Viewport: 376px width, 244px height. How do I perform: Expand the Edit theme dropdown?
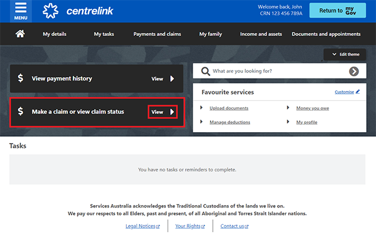tap(345, 54)
